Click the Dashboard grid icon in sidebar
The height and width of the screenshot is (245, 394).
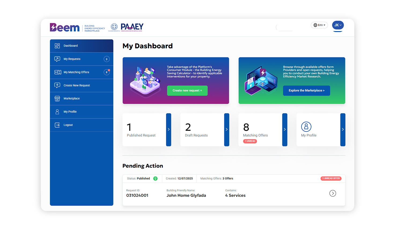(x=57, y=46)
